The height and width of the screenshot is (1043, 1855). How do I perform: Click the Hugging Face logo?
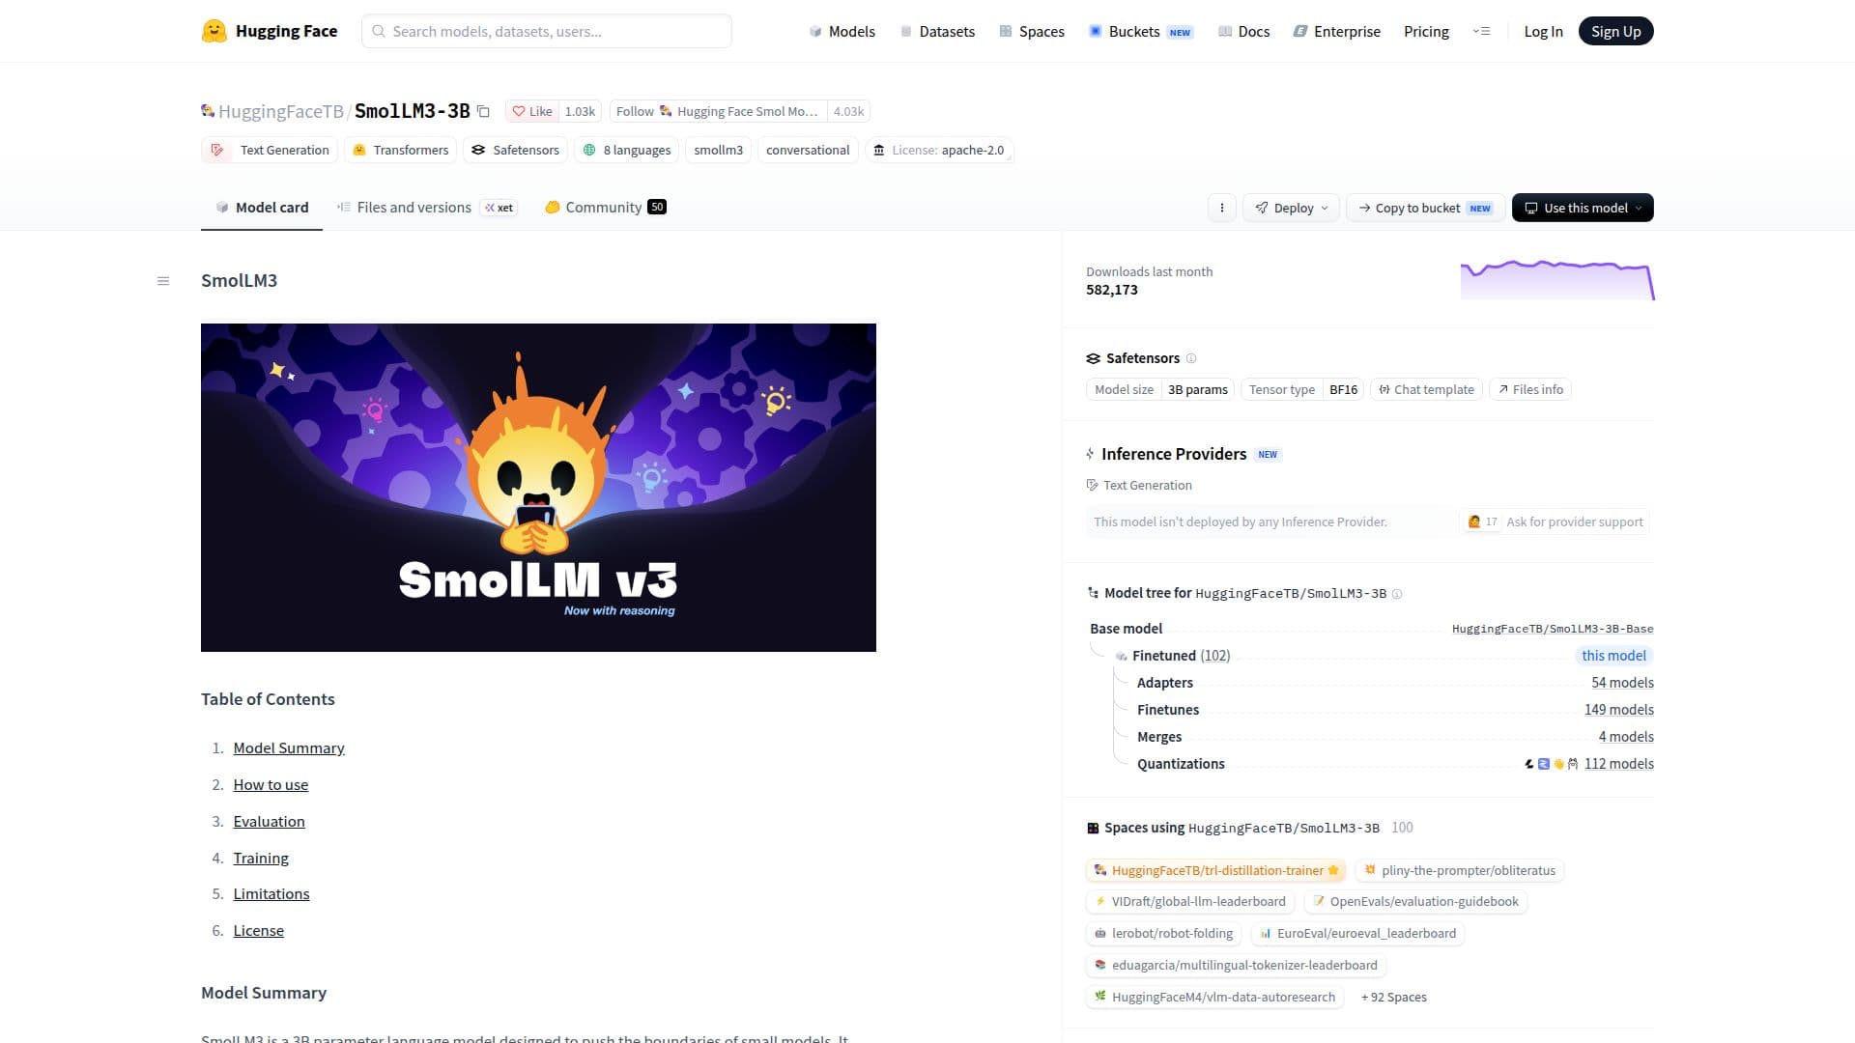[x=270, y=31]
